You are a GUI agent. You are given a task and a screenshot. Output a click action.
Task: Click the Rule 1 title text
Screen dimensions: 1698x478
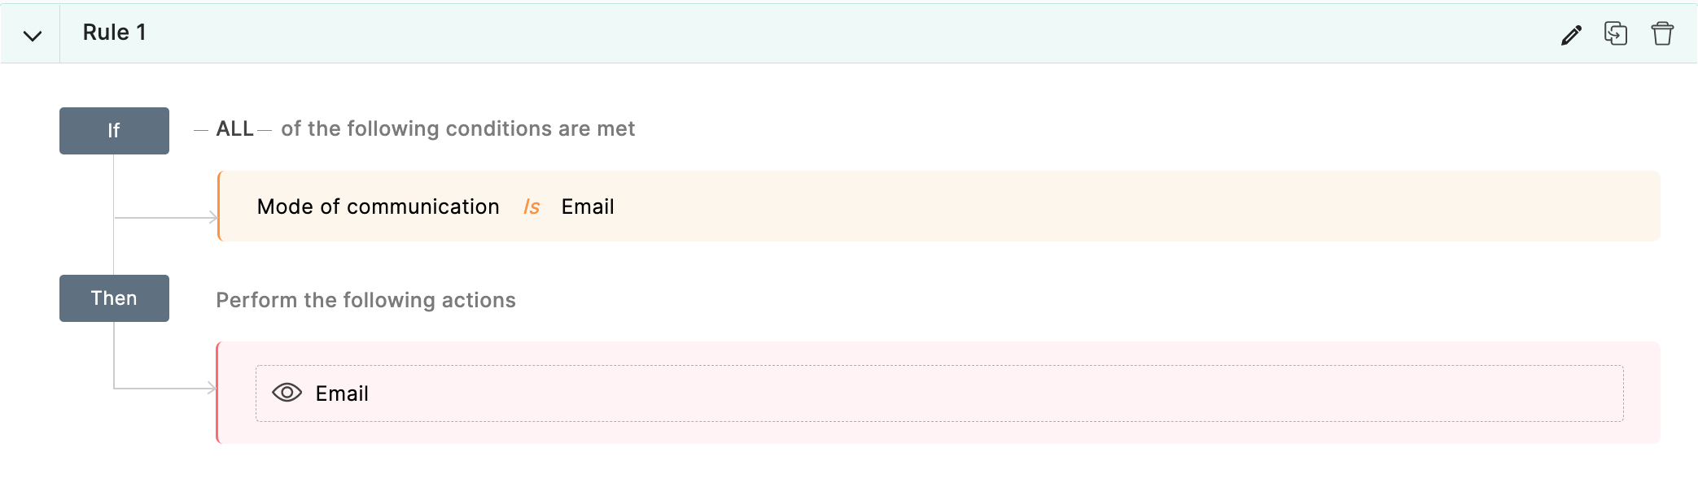point(114,33)
